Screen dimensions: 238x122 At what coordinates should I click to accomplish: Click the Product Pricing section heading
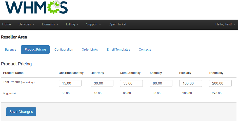coord(16,64)
